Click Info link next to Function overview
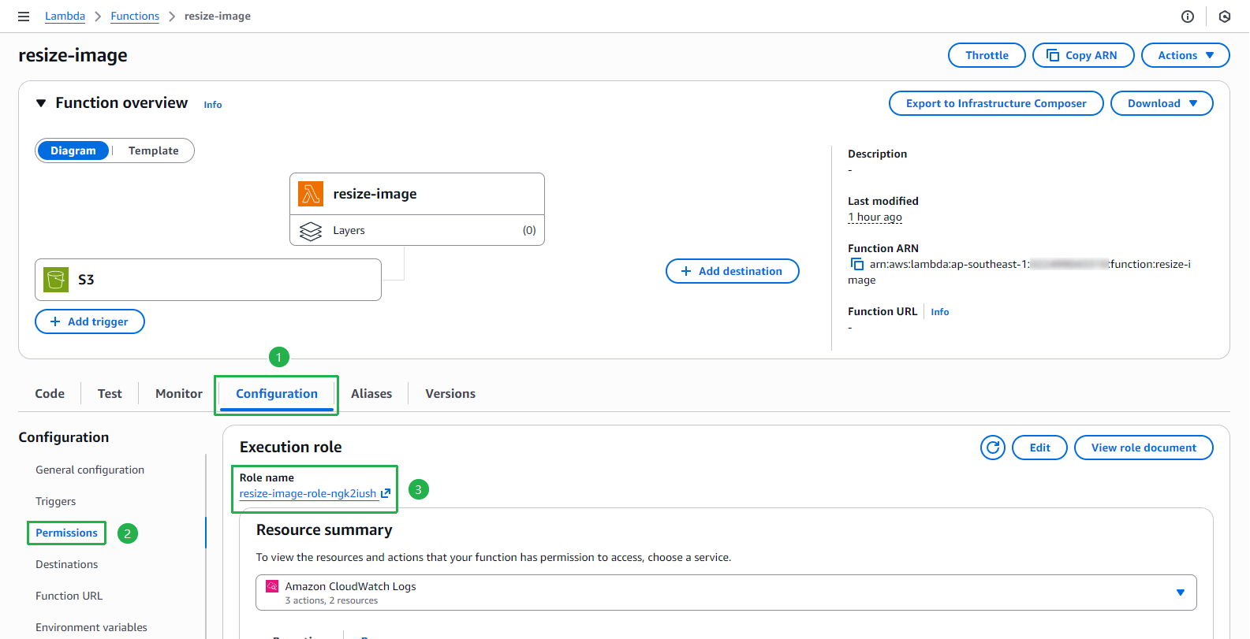1250x639 pixels. click(213, 105)
